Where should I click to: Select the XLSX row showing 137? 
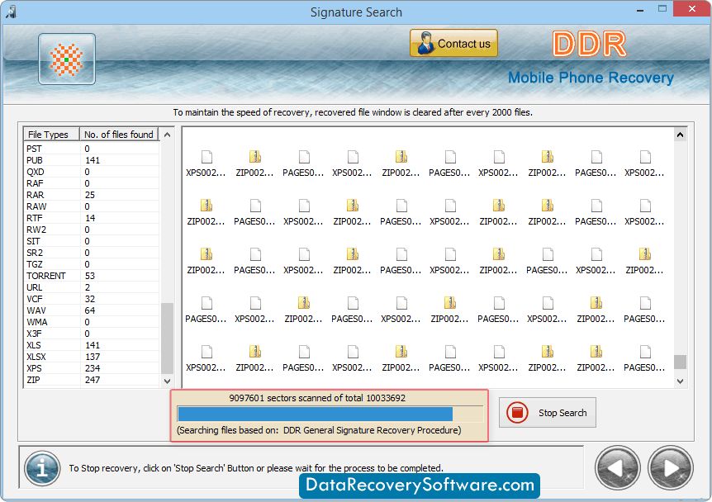92,357
